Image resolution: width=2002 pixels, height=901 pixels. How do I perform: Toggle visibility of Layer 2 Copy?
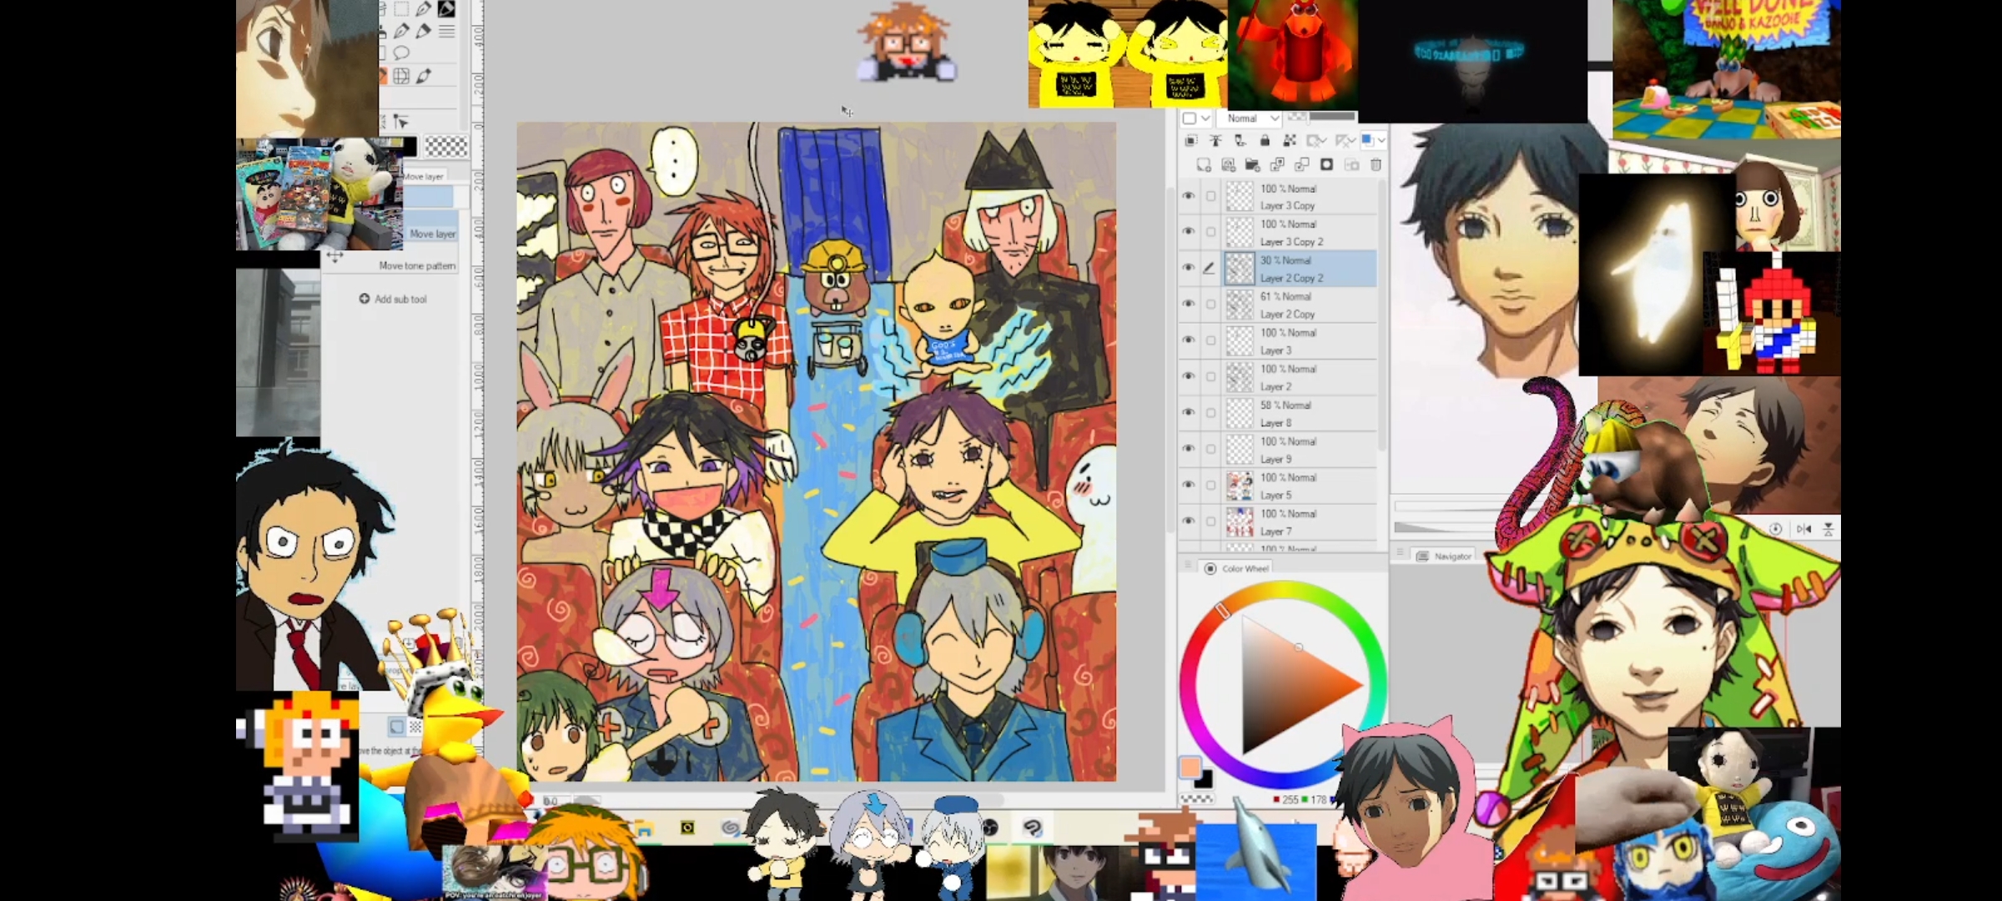pos(1189,304)
